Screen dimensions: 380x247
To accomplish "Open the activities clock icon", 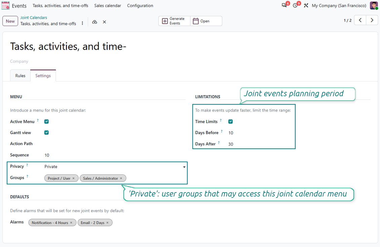I will [x=295, y=5].
